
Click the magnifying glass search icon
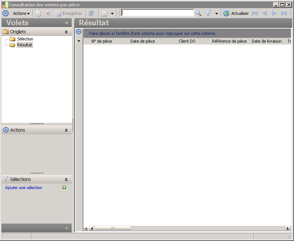199,13
